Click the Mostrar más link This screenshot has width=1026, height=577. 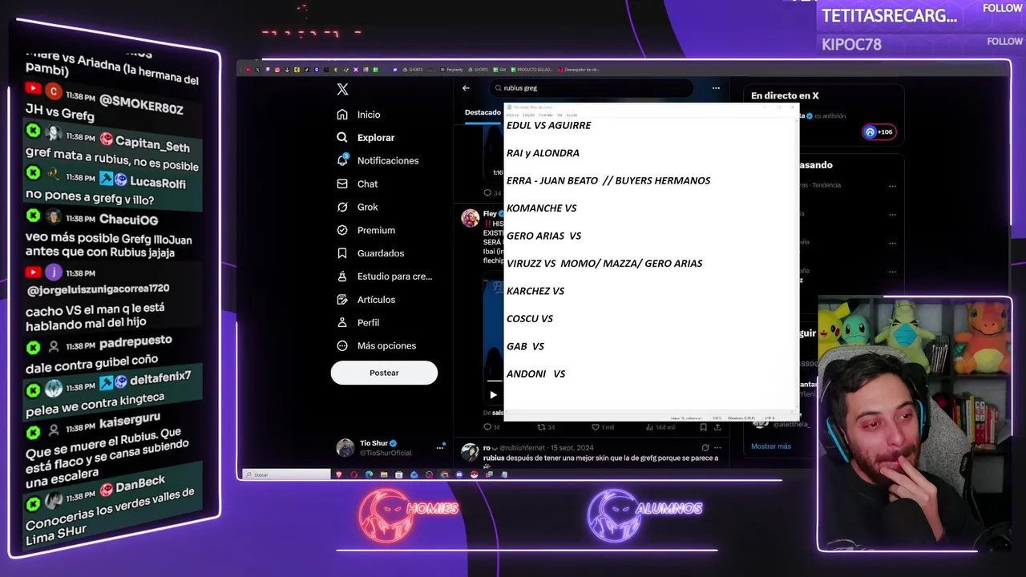771,446
